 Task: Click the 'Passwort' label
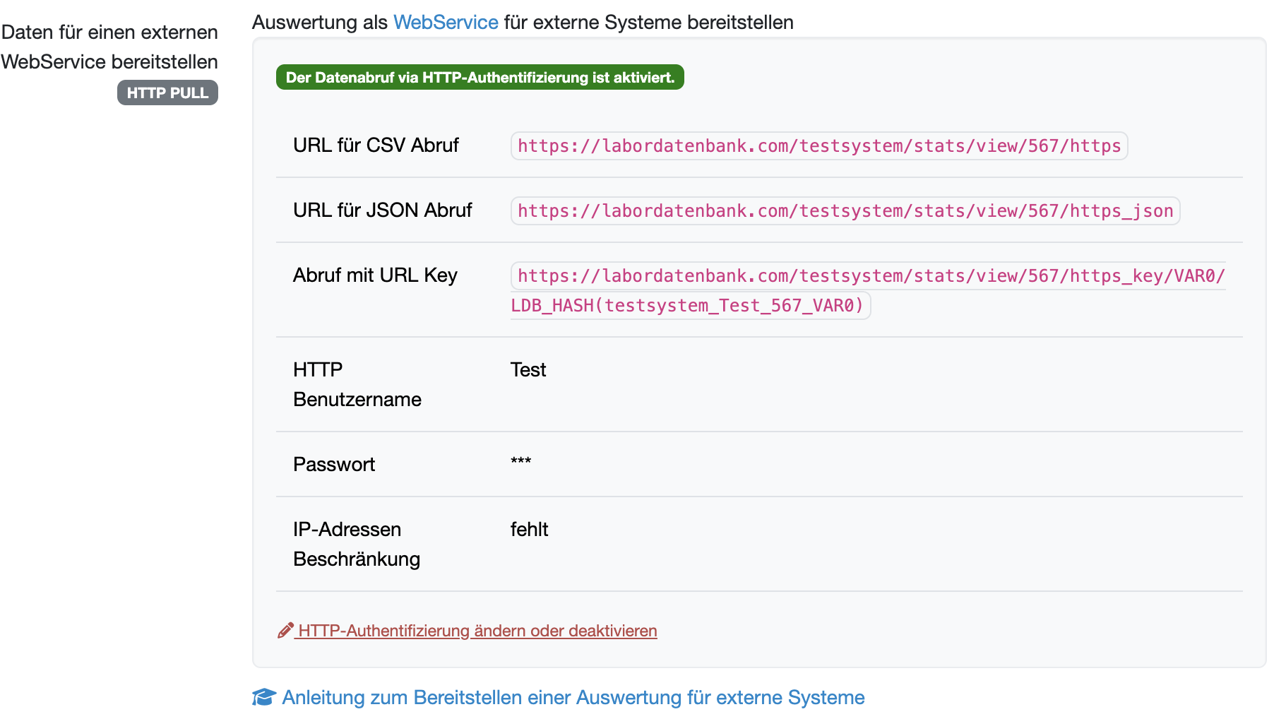(334, 465)
